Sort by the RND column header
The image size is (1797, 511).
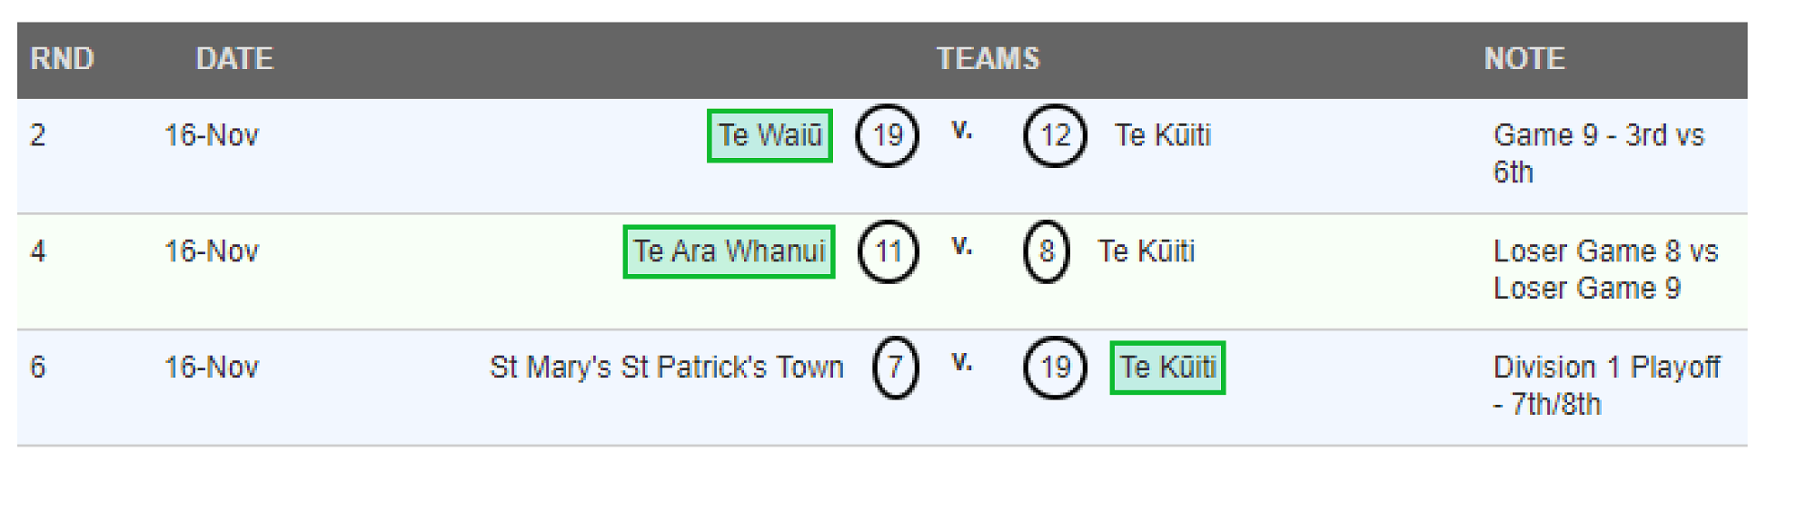coord(62,59)
